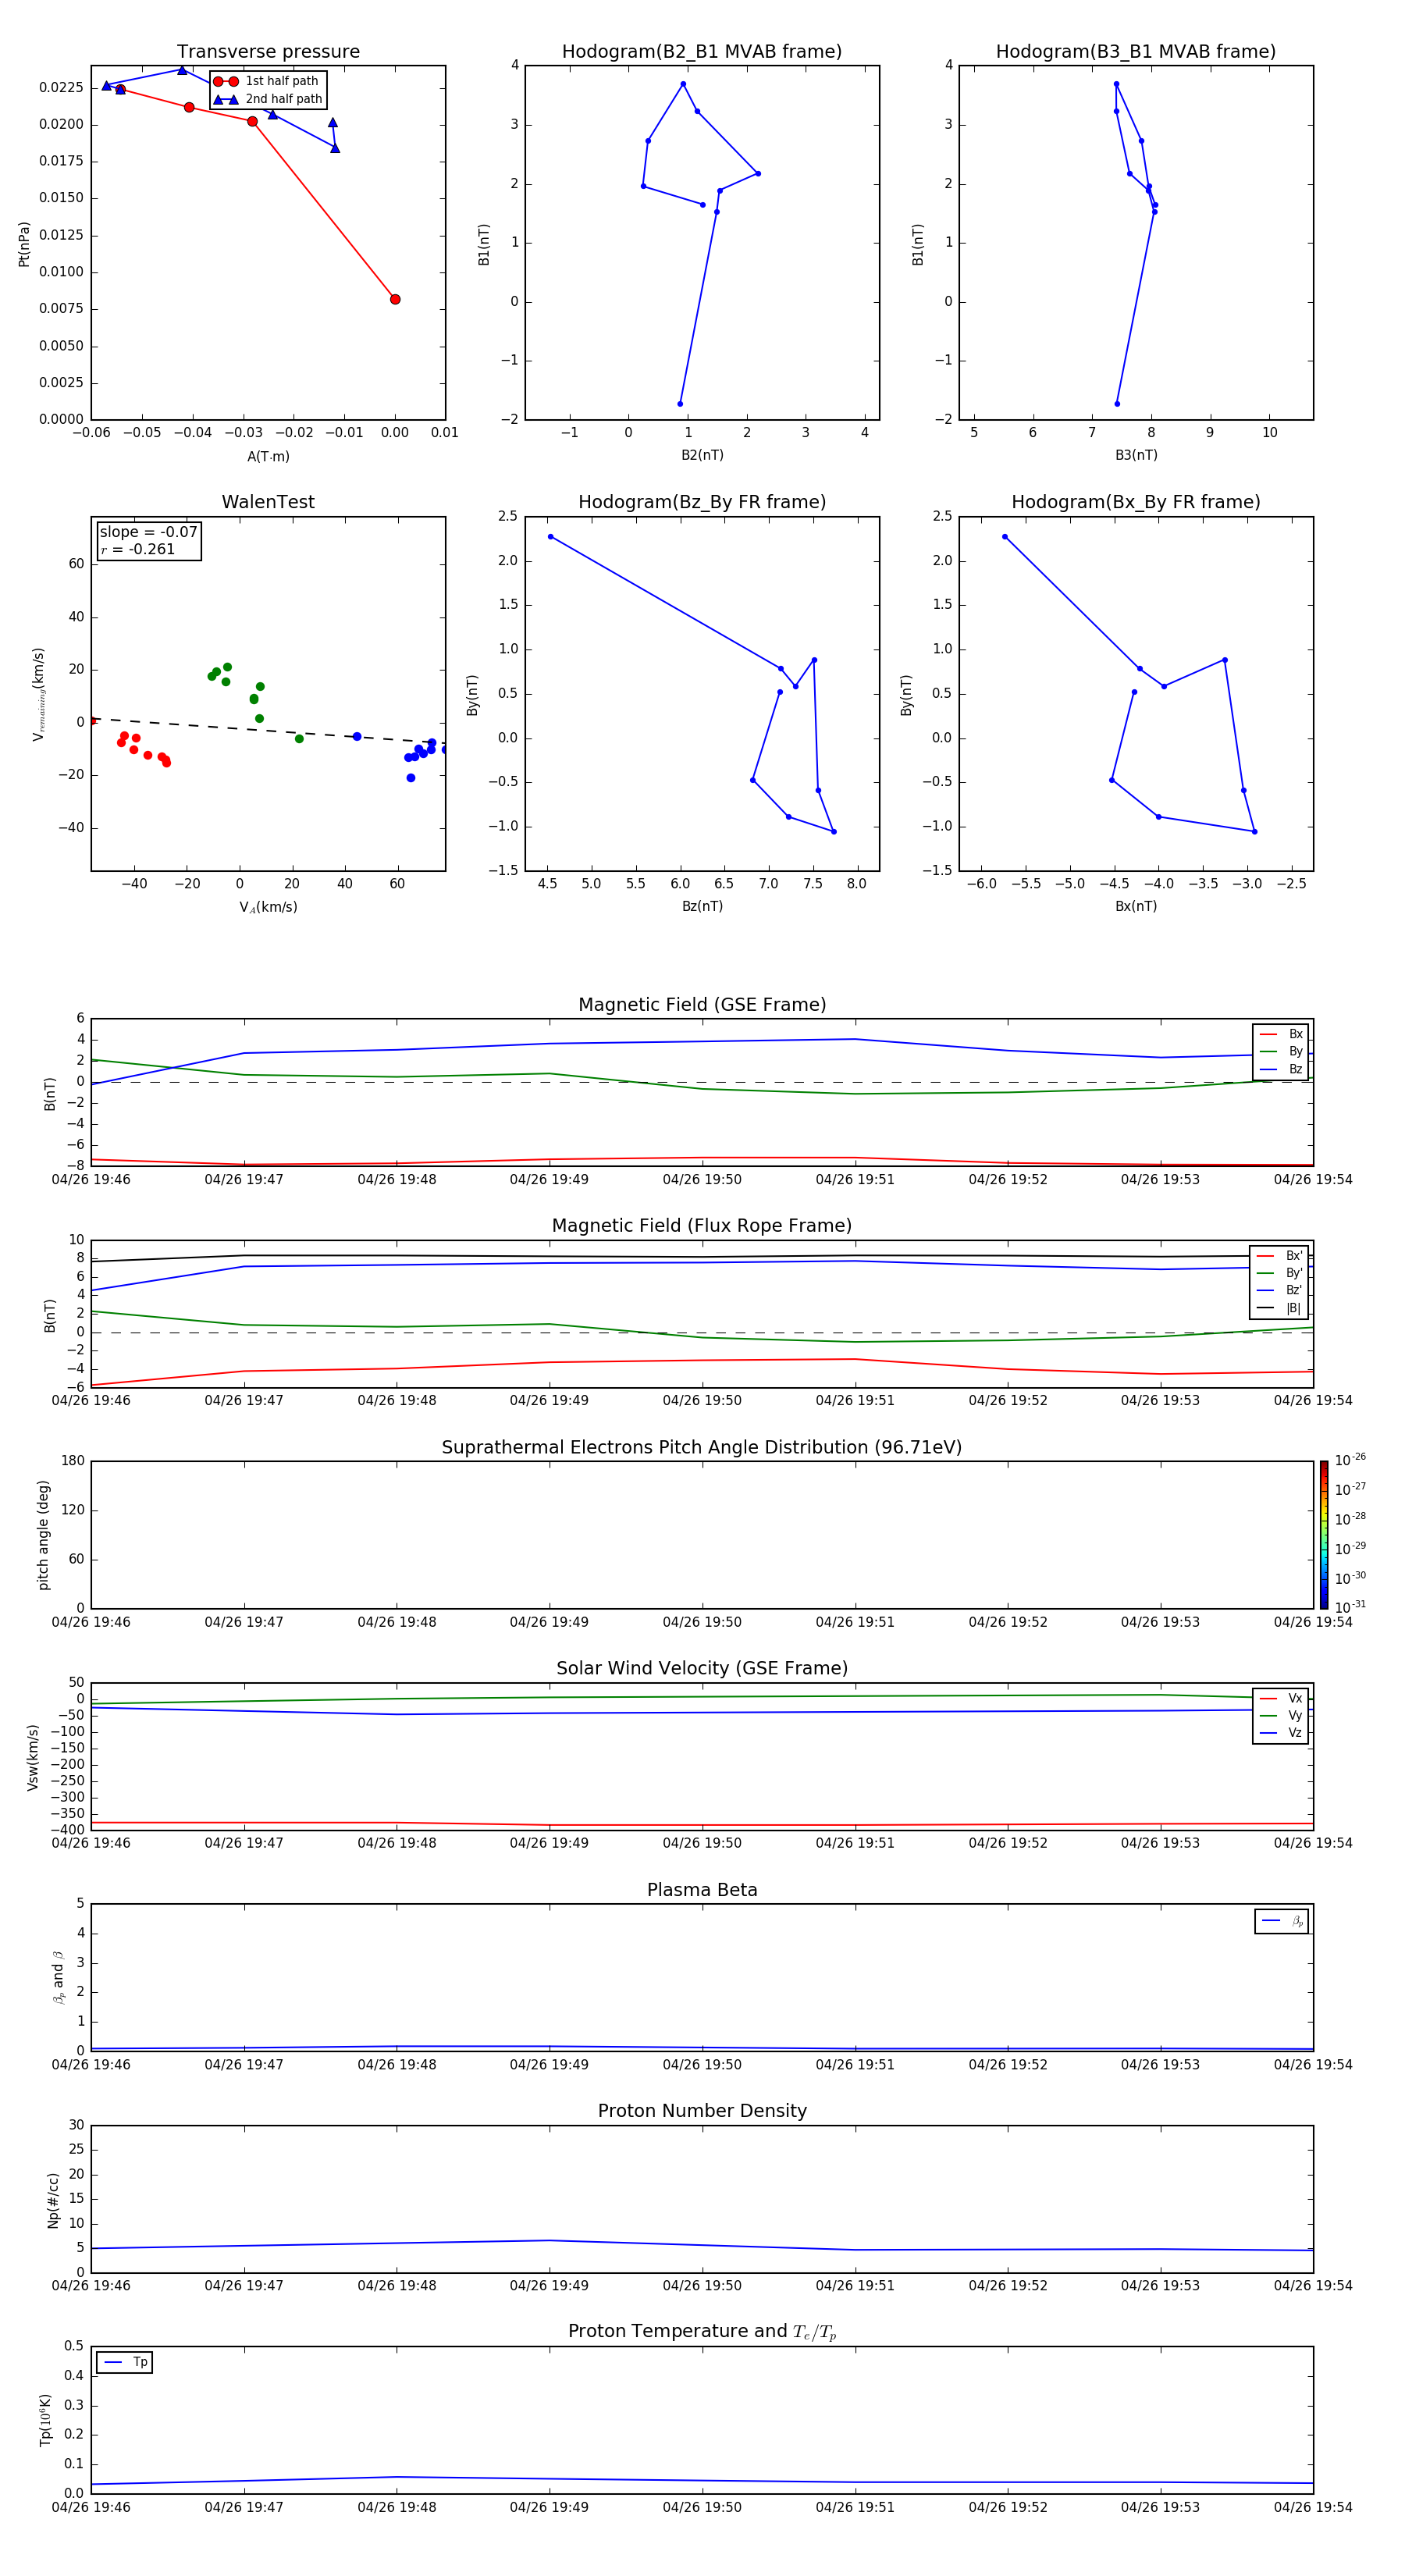Click the "Hodogram(Bz_By FR frame)" title
This screenshot has width=1405, height=2576.
coord(702,502)
